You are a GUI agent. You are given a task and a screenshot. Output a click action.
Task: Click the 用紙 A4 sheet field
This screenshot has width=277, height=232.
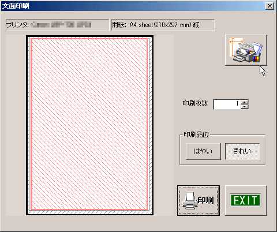tap(163, 25)
